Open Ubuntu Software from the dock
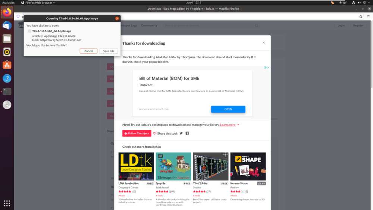Screen dimensions: 373x210 coord(7,65)
